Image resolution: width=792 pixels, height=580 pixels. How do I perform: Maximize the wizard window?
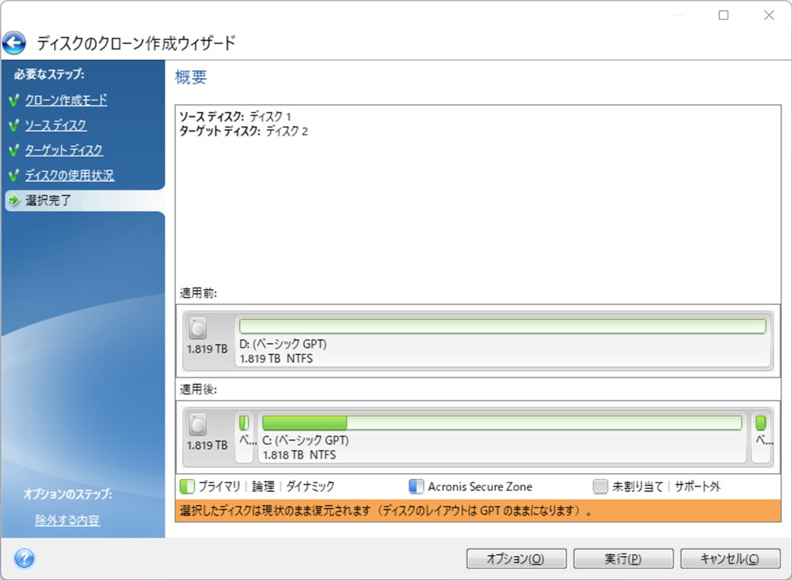[x=724, y=15]
